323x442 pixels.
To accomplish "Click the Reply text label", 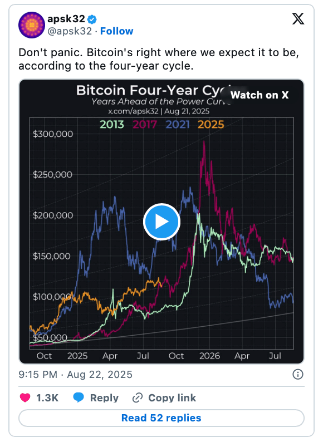I will pos(104,397).
